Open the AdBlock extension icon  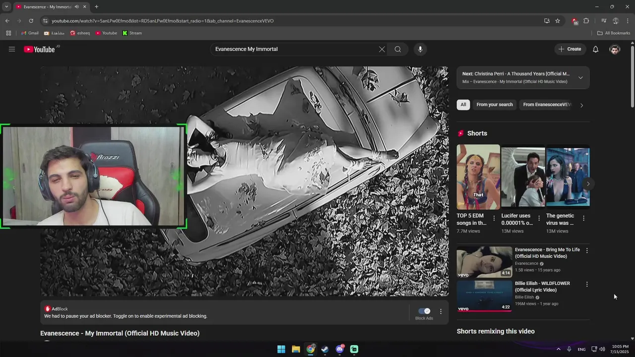point(574,21)
